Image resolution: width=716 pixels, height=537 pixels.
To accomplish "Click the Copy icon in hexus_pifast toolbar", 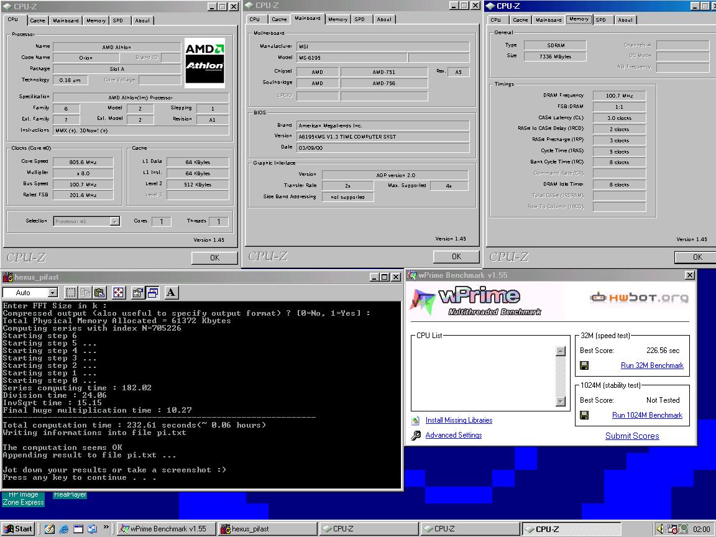I will 85,293.
